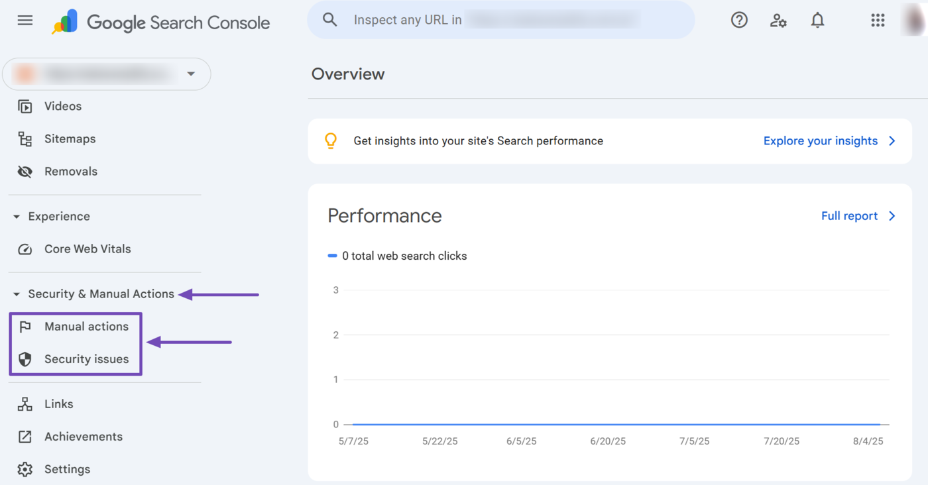The height and width of the screenshot is (485, 928).
Task: Click the Manual actions flag icon
Action: 25,327
